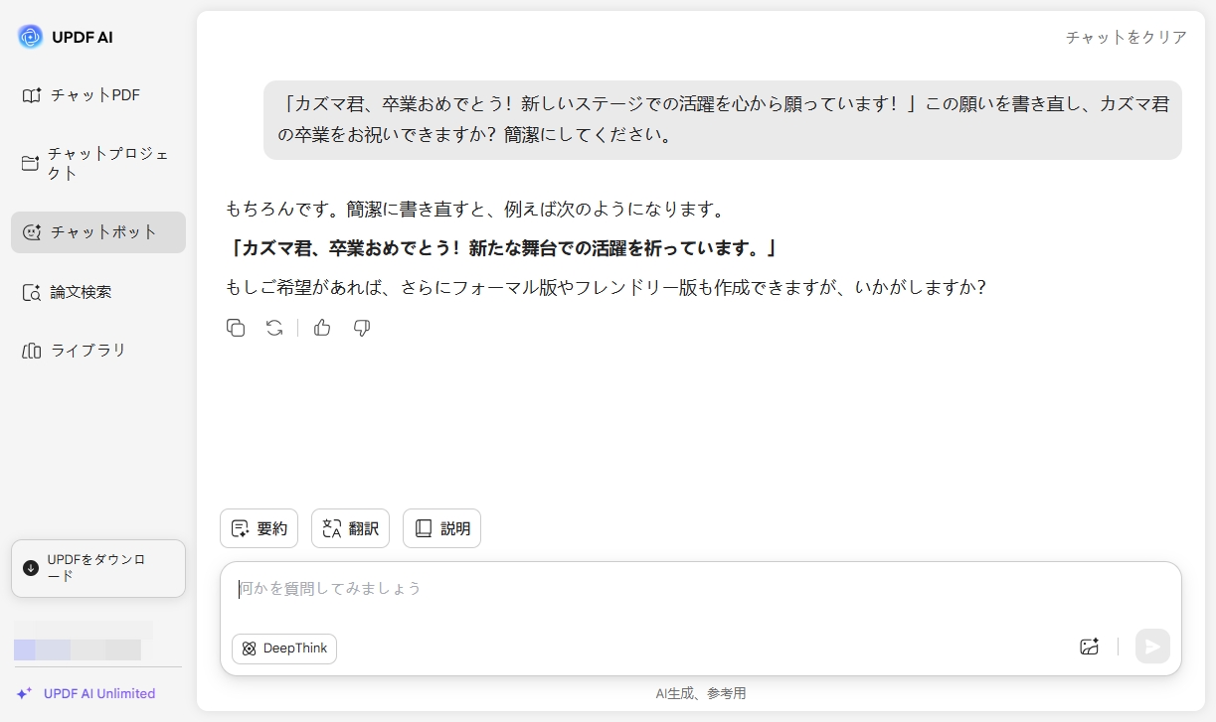Open the UPDF AI Unlimited link
The height and width of the screenshot is (722, 1216).
(x=99, y=693)
